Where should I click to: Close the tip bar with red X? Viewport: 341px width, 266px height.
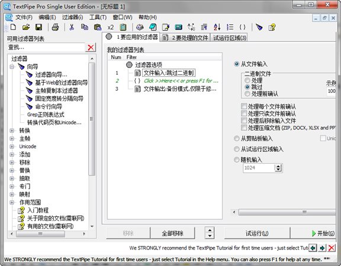pos(332,248)
